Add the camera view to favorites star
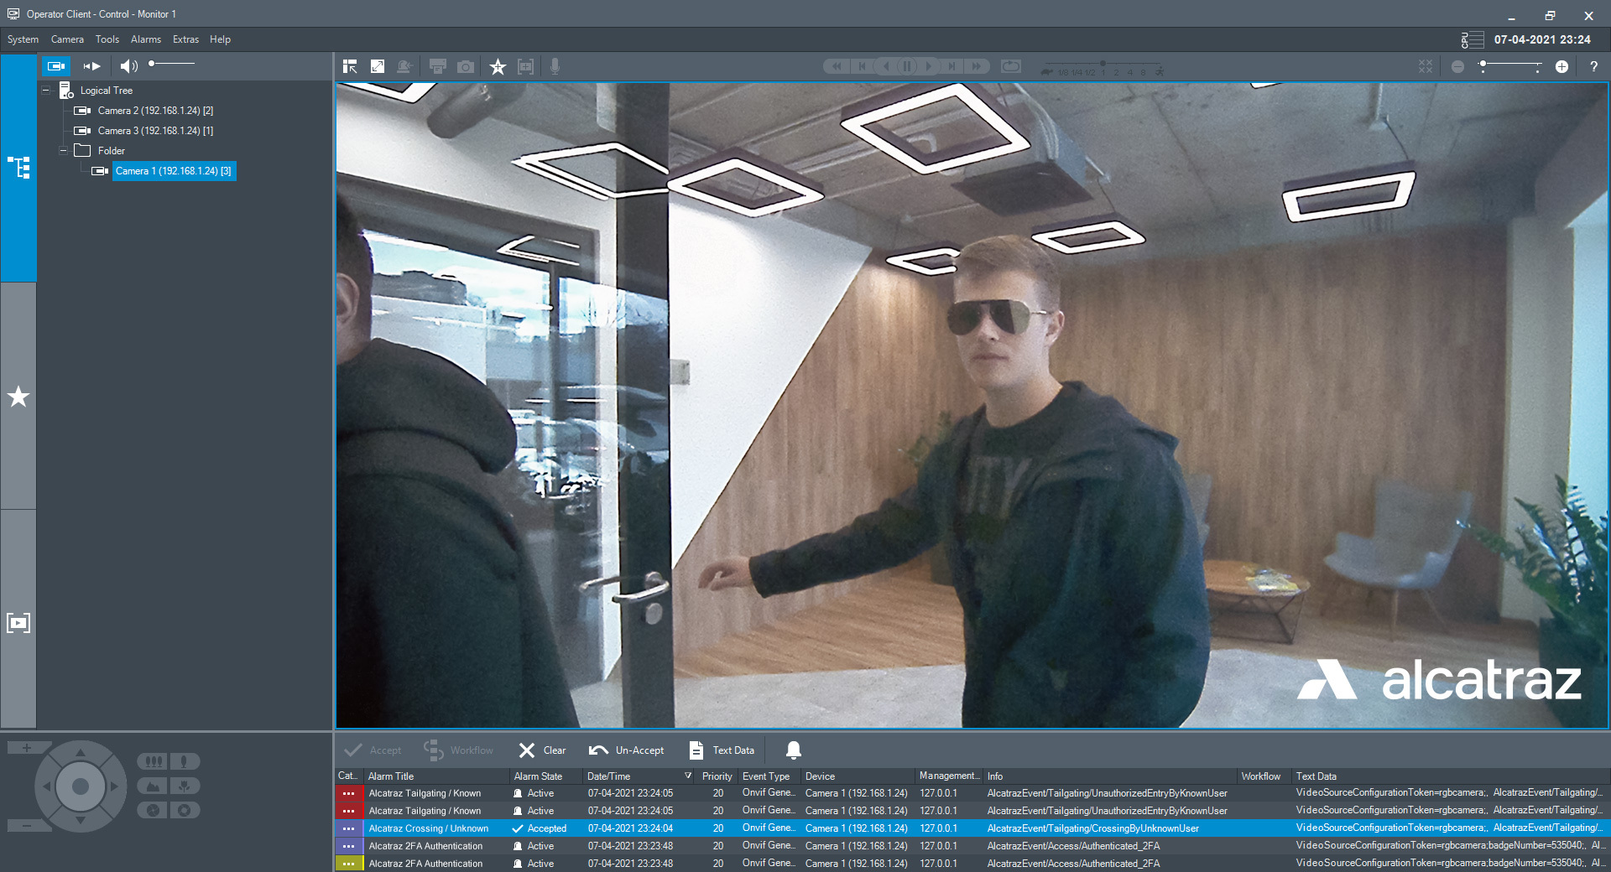The image size is (1611, 872). click(x=498, y=66)
